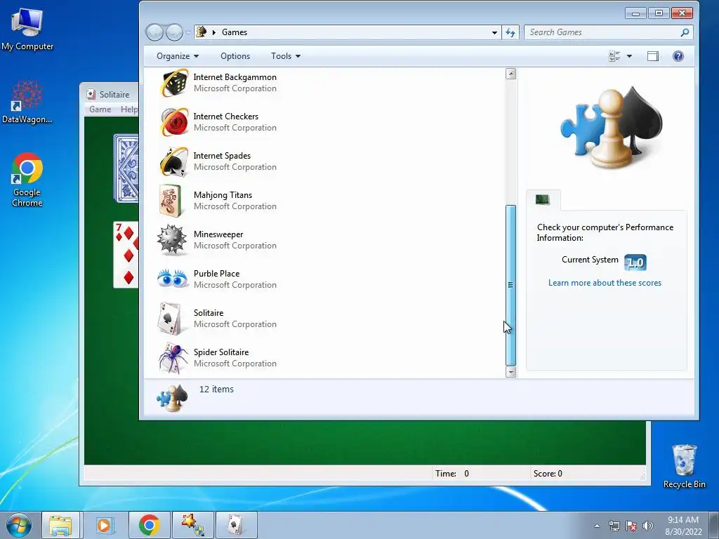This screenshot has height=539, width=719.
Task: Click Chrome icon in the taskbar
Action: point(149,525)
